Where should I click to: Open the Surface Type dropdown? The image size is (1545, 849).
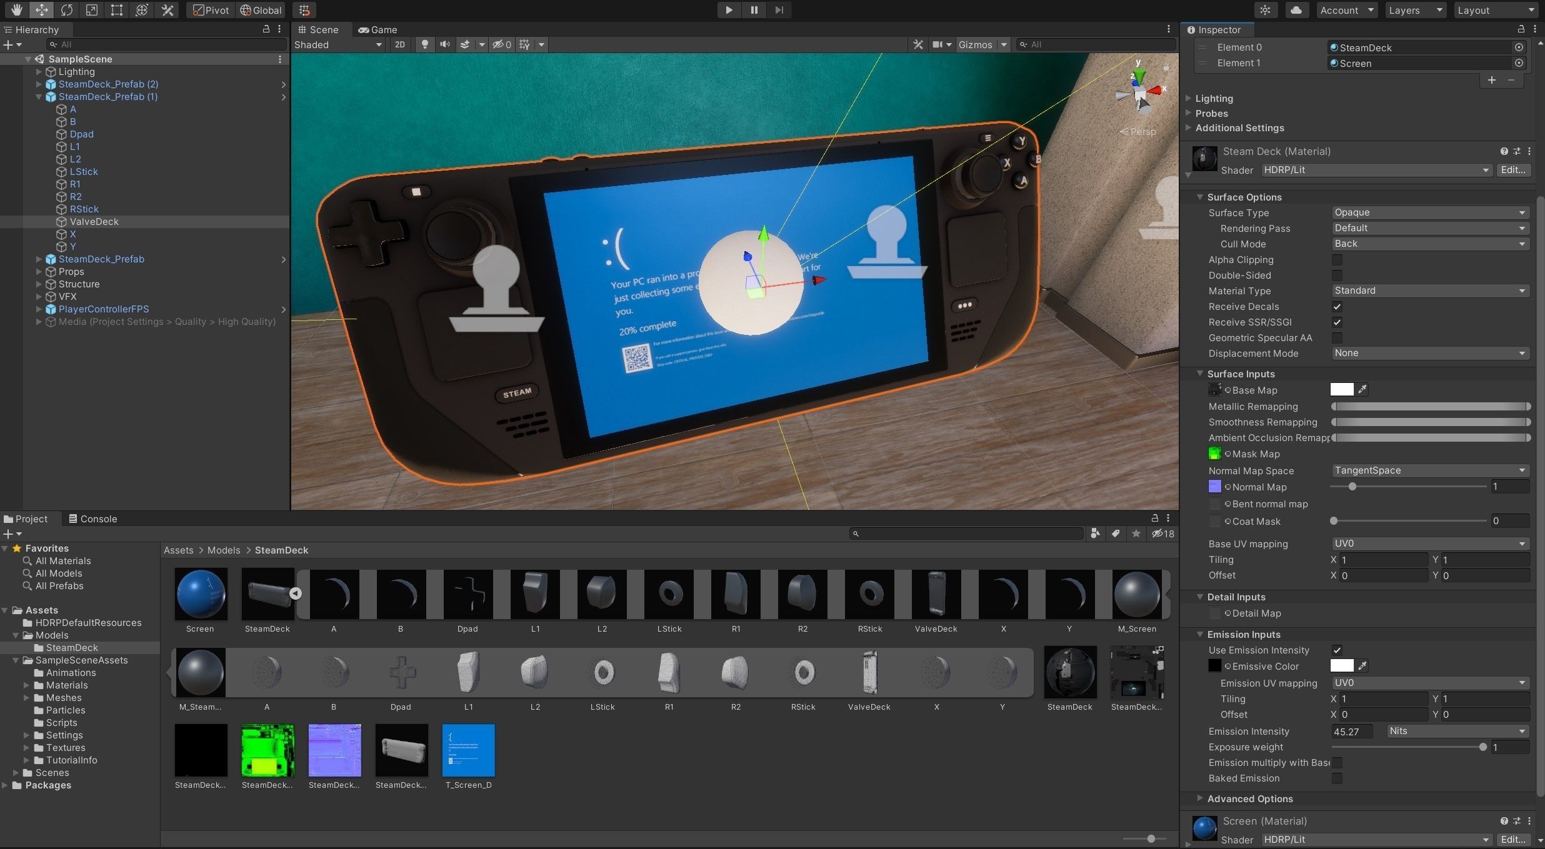pyautogui.click(x=1429, y=212)
